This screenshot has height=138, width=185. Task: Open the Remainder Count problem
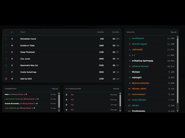(28, 39)
